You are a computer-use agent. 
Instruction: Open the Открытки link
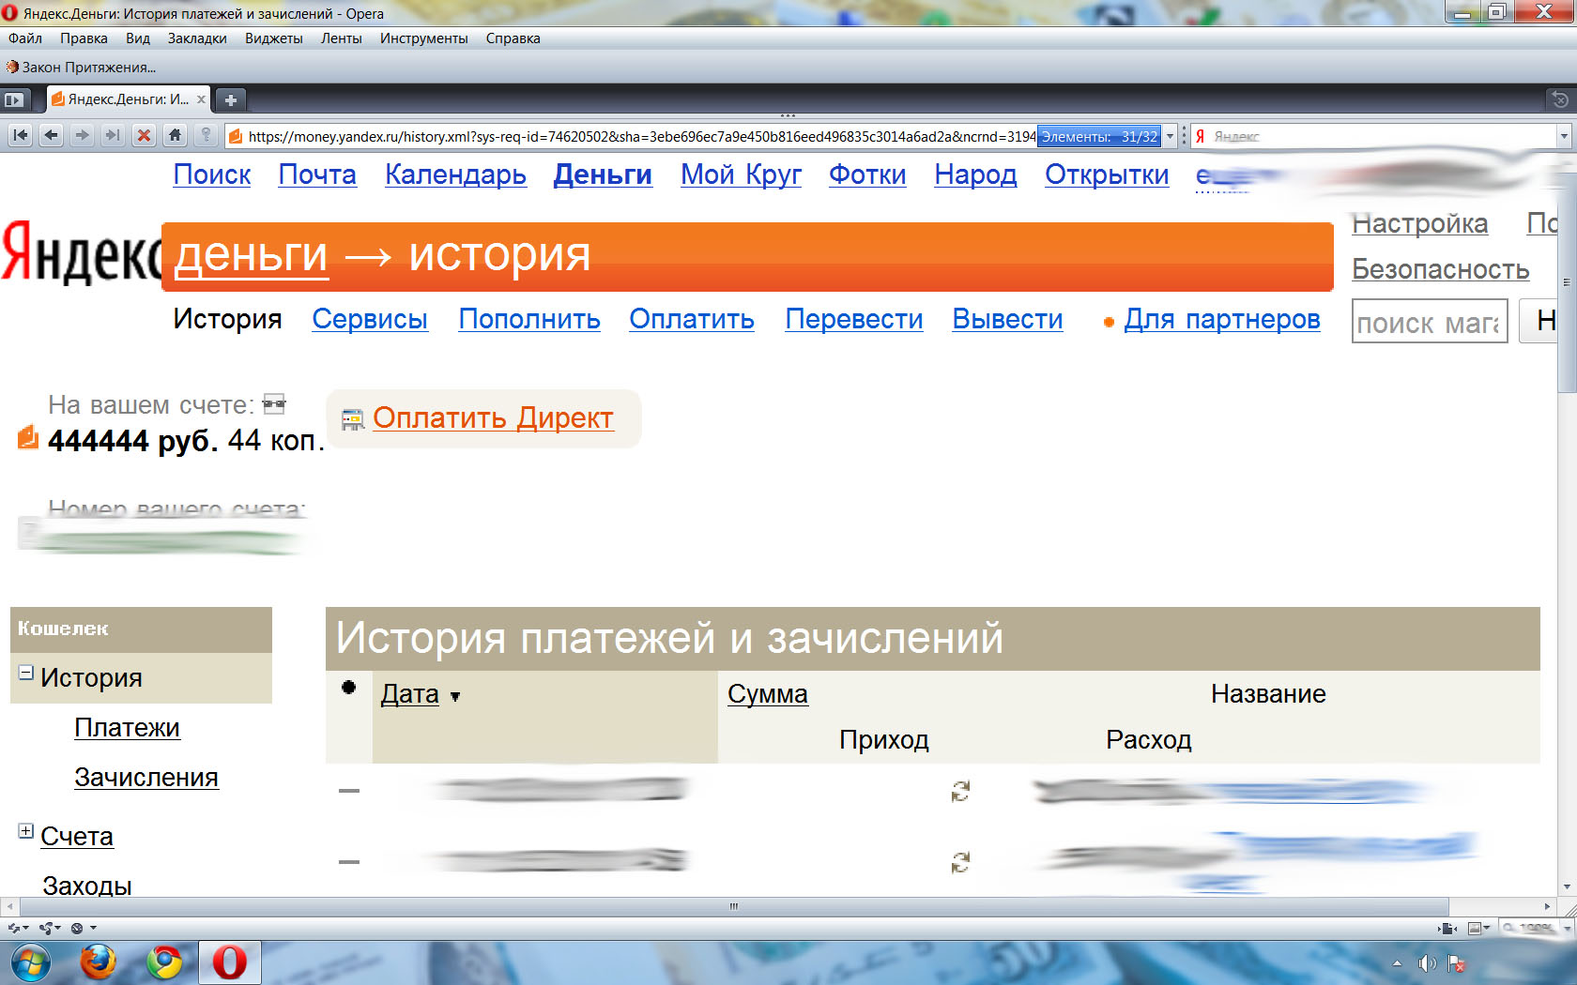pos(1107,174)
